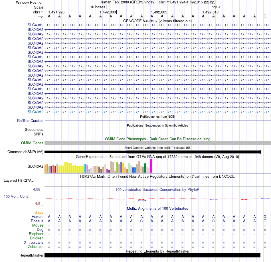Click the 10 bases scale bar
The height and width of the screenshot is (262, 271).
[x=157, y=7]
